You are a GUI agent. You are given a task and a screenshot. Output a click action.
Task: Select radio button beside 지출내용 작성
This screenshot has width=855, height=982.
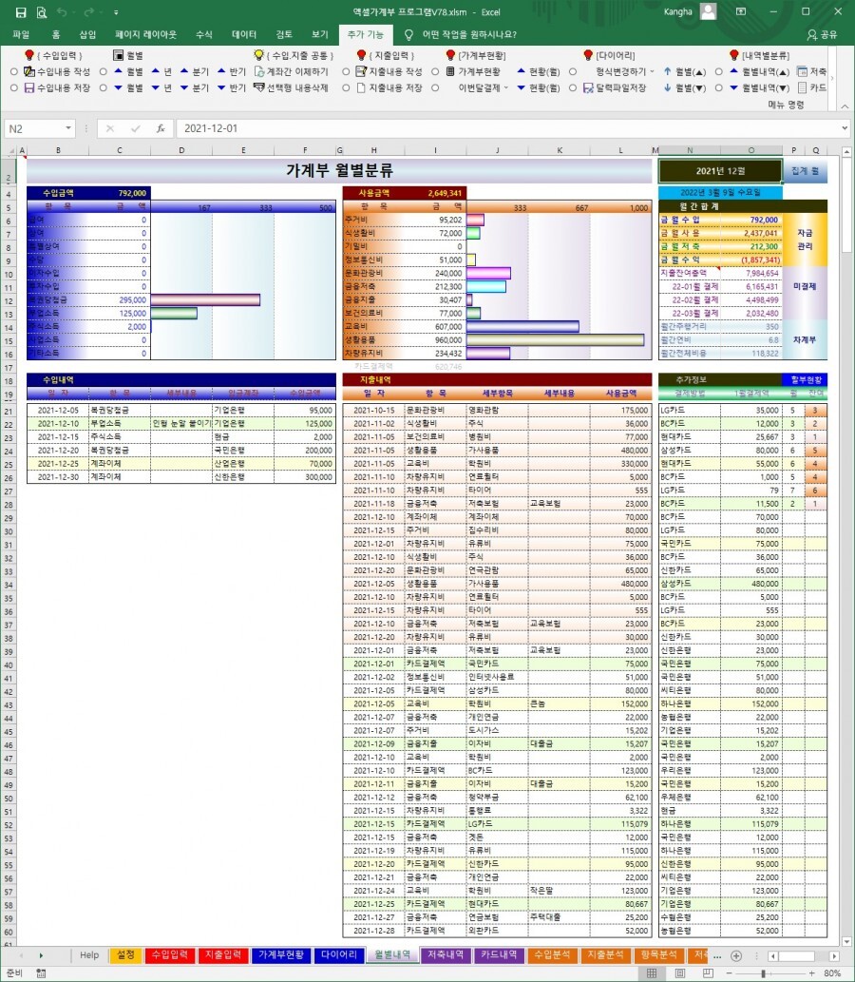[x=346, y=72]
